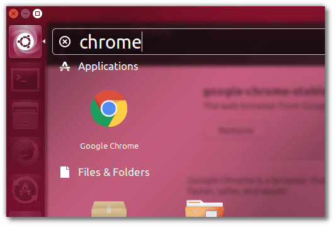
Task: Open Firefox from the Unity launcher
Action: [25, 153]
